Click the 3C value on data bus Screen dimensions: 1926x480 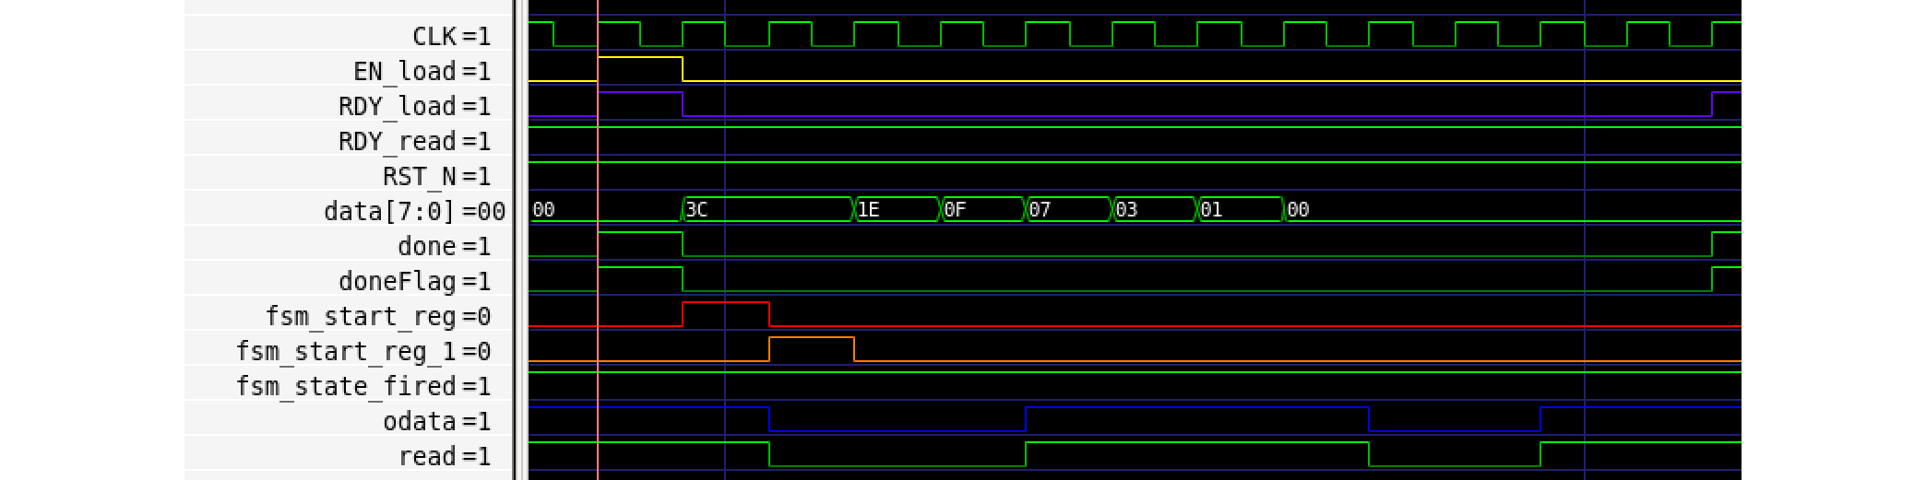click(x=767, y=210)
